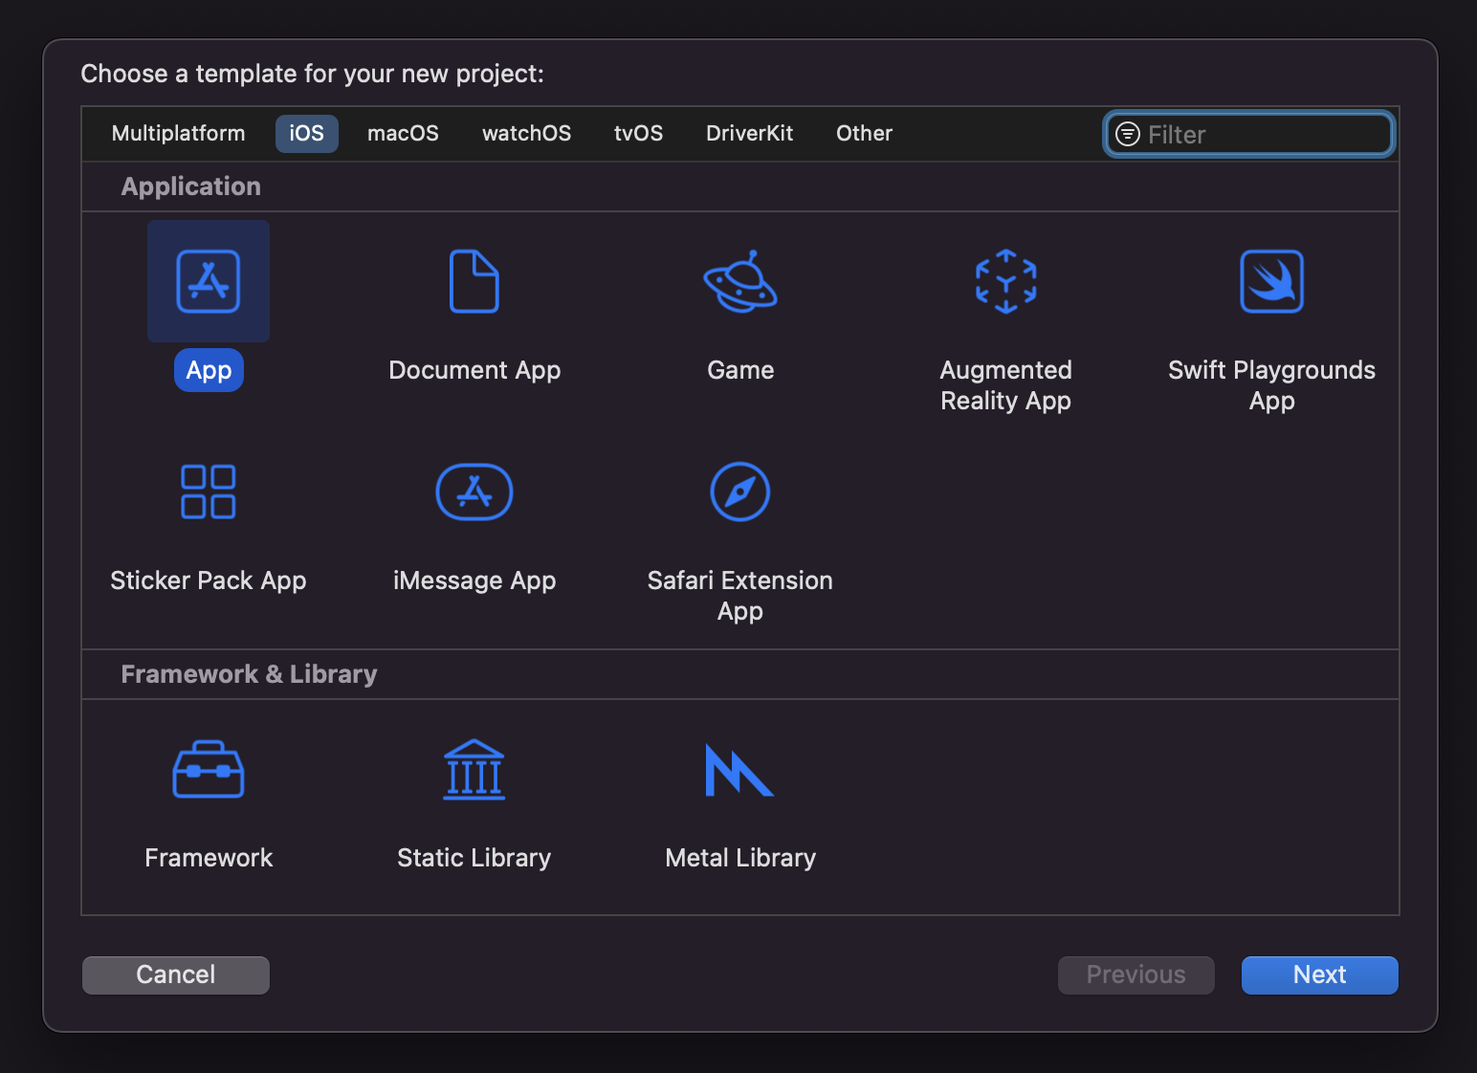Open the macOS platform tab

click(403, 134)
